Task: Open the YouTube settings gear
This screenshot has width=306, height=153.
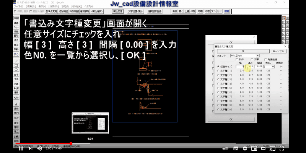Action: pyautogui.click(x=245, y=148)
